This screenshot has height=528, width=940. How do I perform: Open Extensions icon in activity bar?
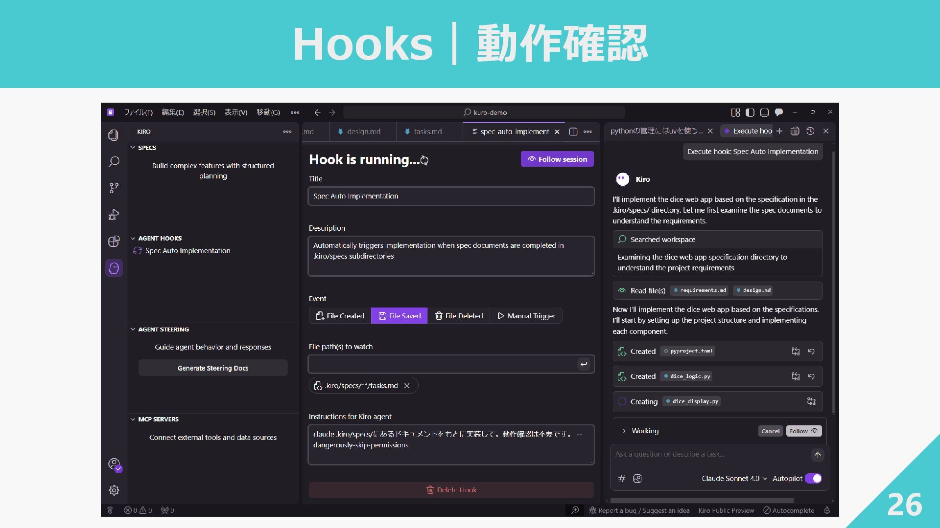pyautogui.click(x=114, y=241)
